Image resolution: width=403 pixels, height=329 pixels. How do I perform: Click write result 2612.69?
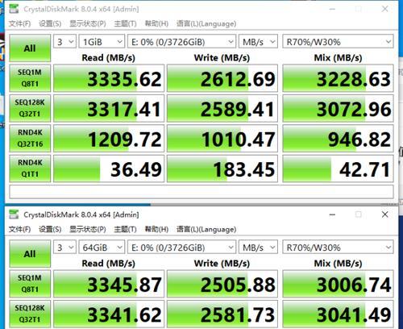click(222, 78)
